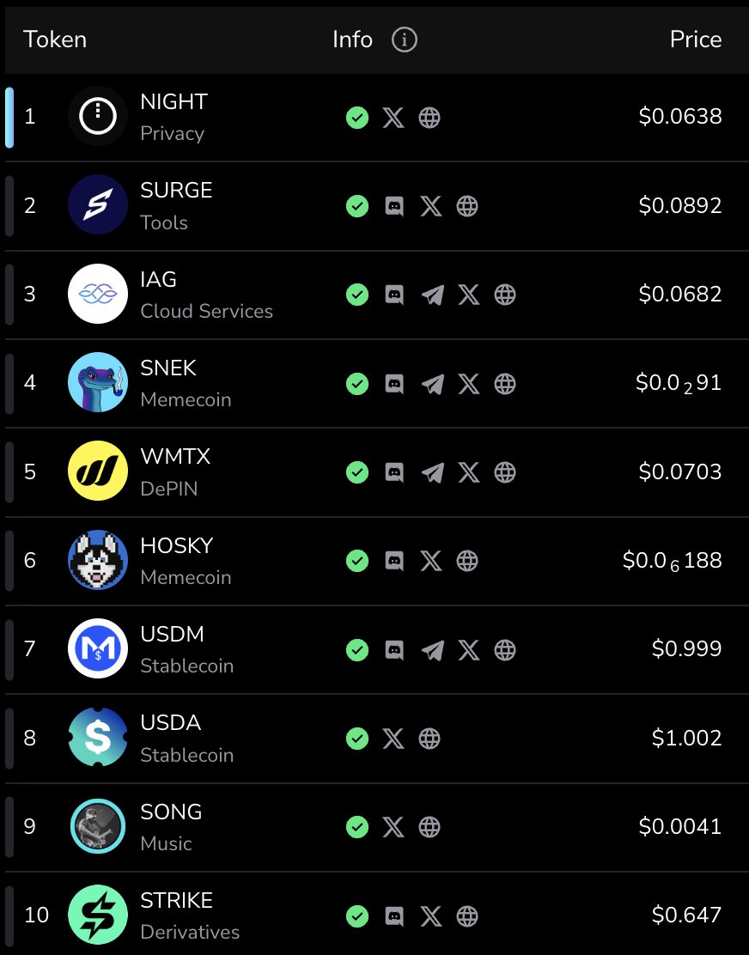Click the HOSKY husky avatar
The height and width of the screenshot is (955, 749).
97,560
